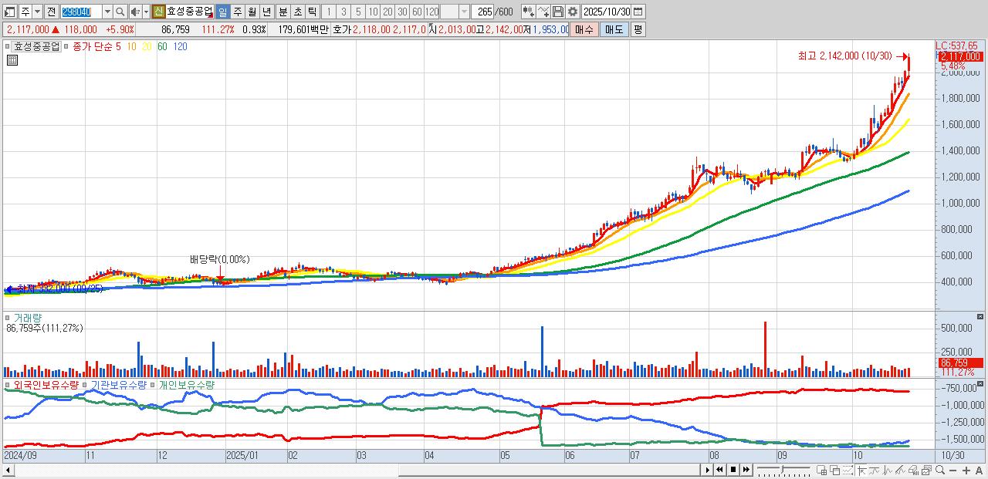Click the overlapping windows icon at bottom
Viewport: 988px width, 479px height.
tap(835, 470)
